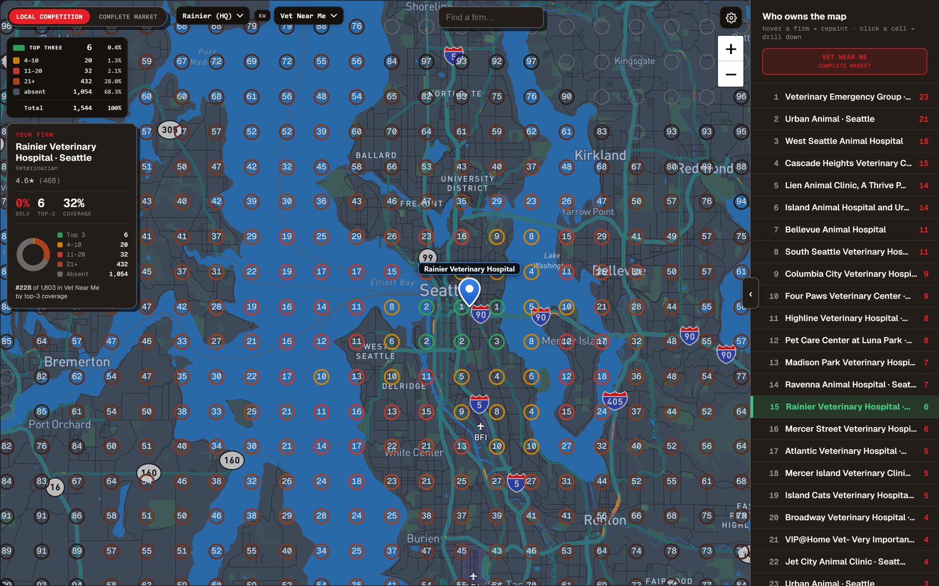Click the 4–10 legend color swatch

[x=17, y=61]
